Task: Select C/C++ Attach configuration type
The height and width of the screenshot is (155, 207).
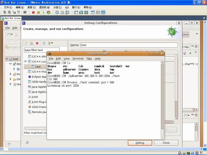Action: (37, 57)
